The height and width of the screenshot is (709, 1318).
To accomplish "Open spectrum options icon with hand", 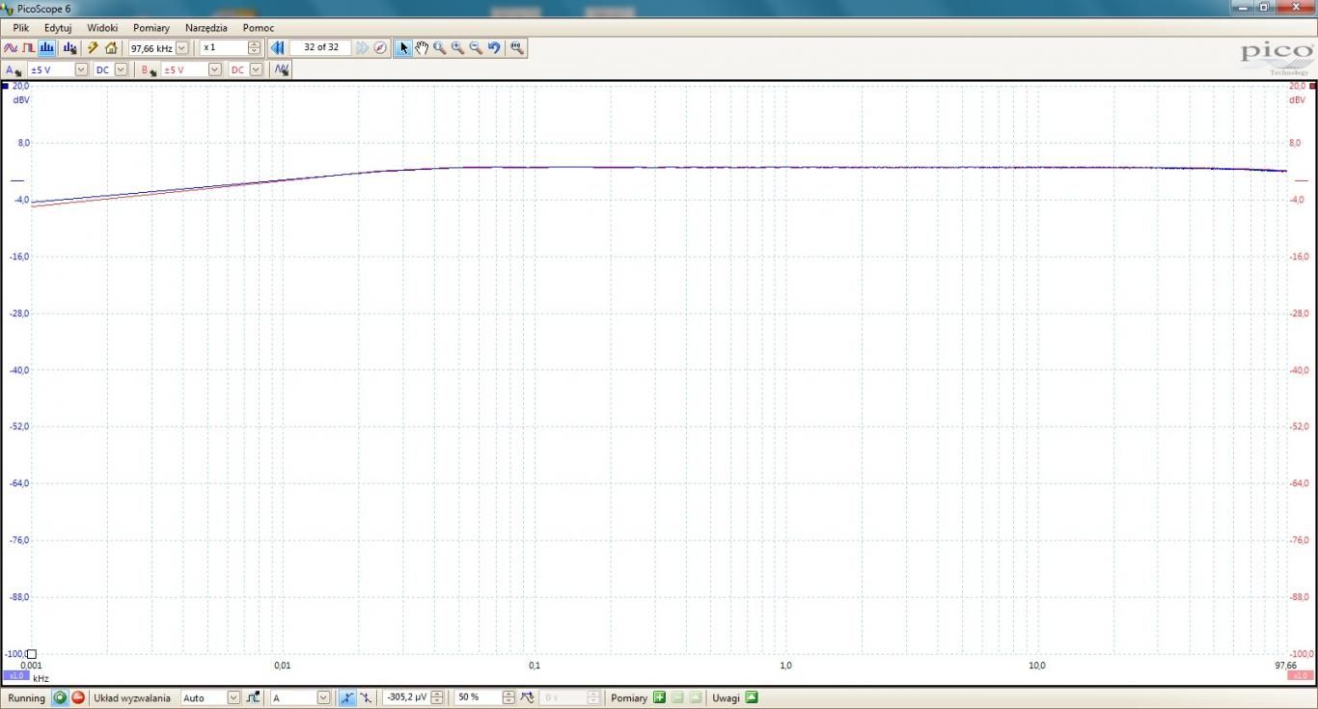I will click(x=69, y=47).
